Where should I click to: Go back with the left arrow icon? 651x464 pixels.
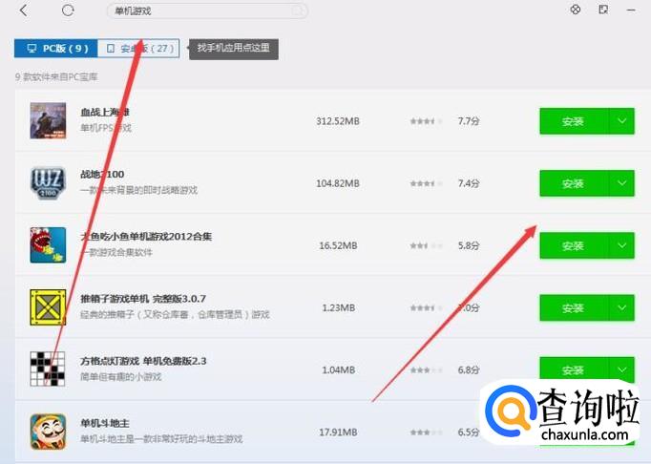[x=24, y=11]
